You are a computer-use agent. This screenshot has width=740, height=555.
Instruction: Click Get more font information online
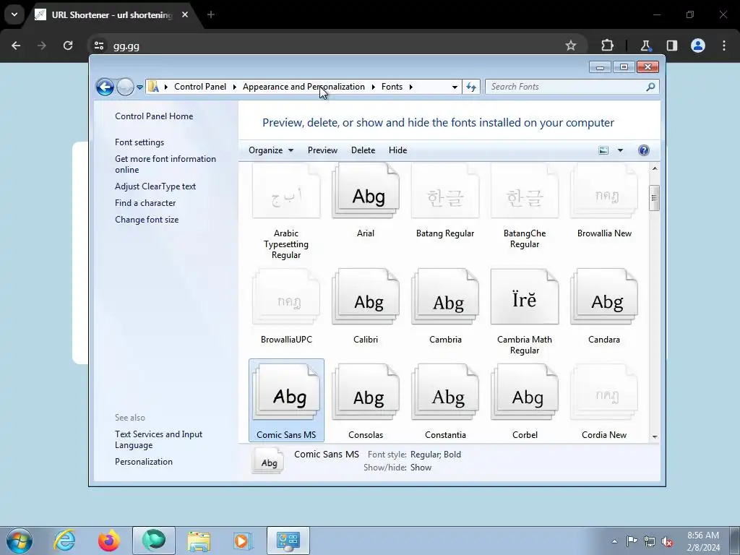point(165,164)
